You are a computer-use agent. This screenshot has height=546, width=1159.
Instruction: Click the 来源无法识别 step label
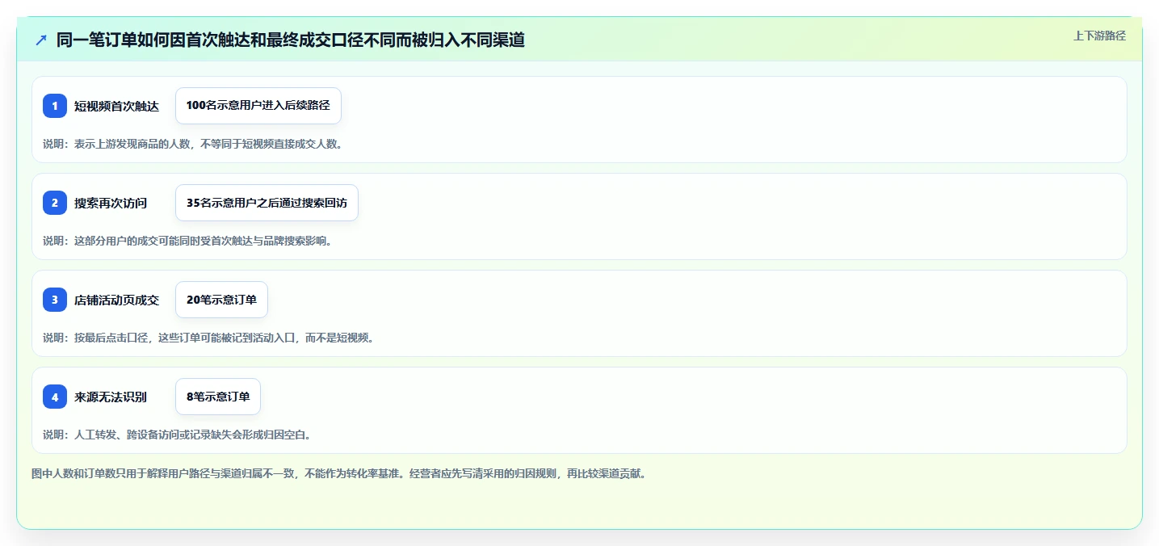tap(111, 397)
